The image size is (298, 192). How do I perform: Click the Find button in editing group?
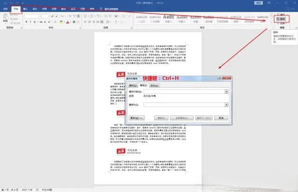coord(281,14)
